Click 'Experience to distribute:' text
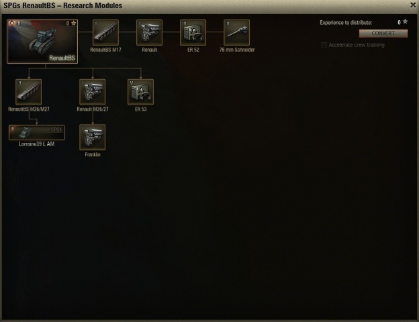The height and width of the screenshot is (322, 419). (x=346, y=23)
